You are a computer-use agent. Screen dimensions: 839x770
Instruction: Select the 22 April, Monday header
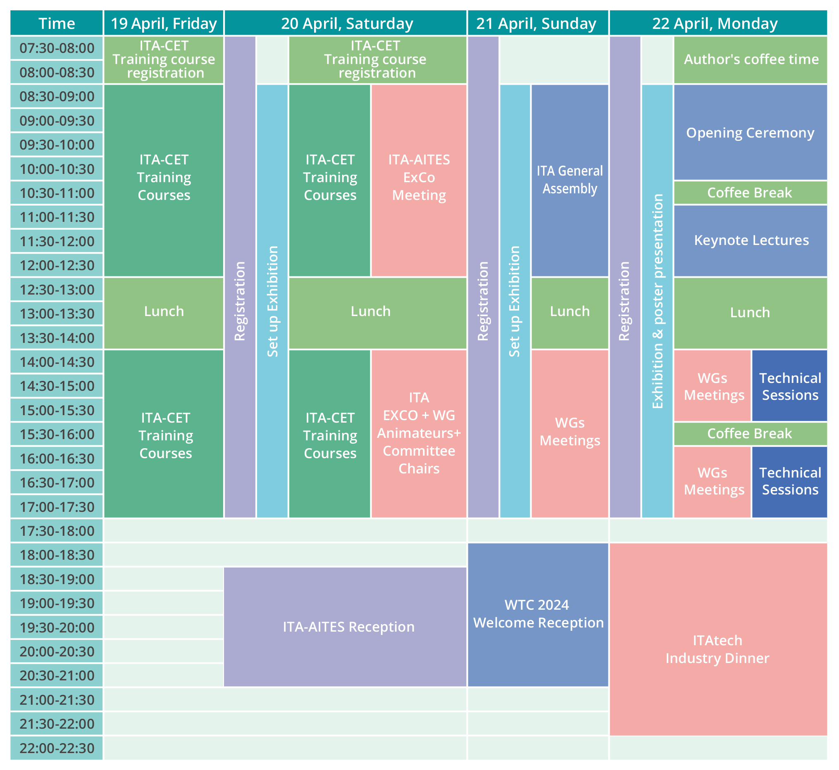coord(718,23)
